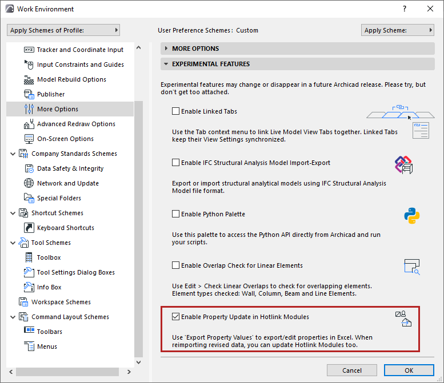The width and height of the screenshot is (444, 383).
Task: Click the horizontal scroll left arrow
Action: coord(11,372)
